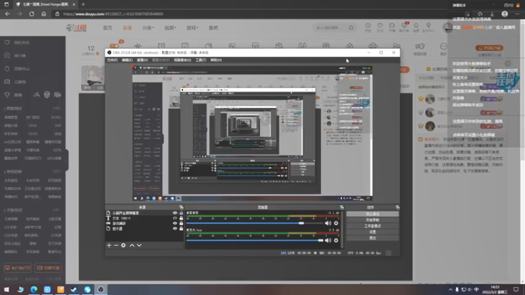The image size is (525, 295).
Task: Pop out the Controls dock panel icon
Action: point(398,207)
